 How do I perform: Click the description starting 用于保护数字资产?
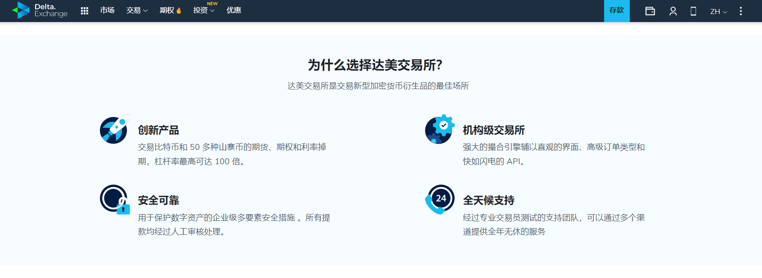(234, 224)
